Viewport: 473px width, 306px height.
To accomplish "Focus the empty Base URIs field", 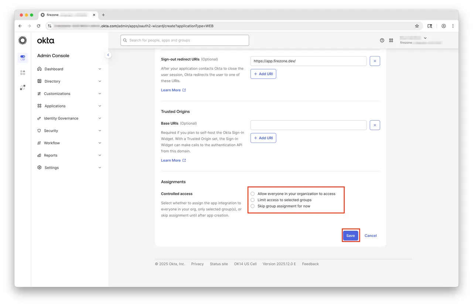I will pyautogui.click(x=309, y=125).
